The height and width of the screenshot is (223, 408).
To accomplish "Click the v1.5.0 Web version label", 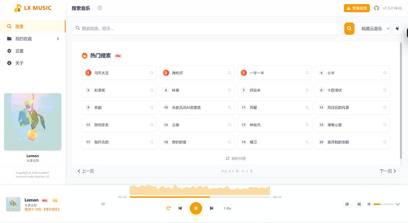I will tap(392, 8).
